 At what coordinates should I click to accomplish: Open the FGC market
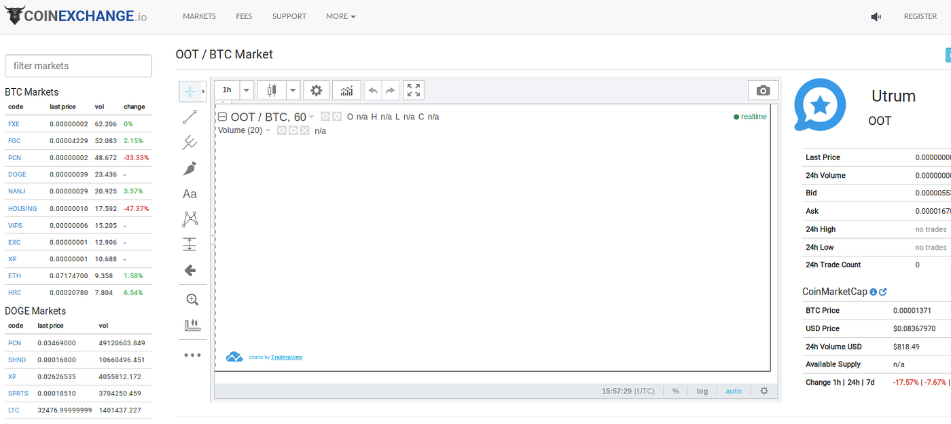14,140
